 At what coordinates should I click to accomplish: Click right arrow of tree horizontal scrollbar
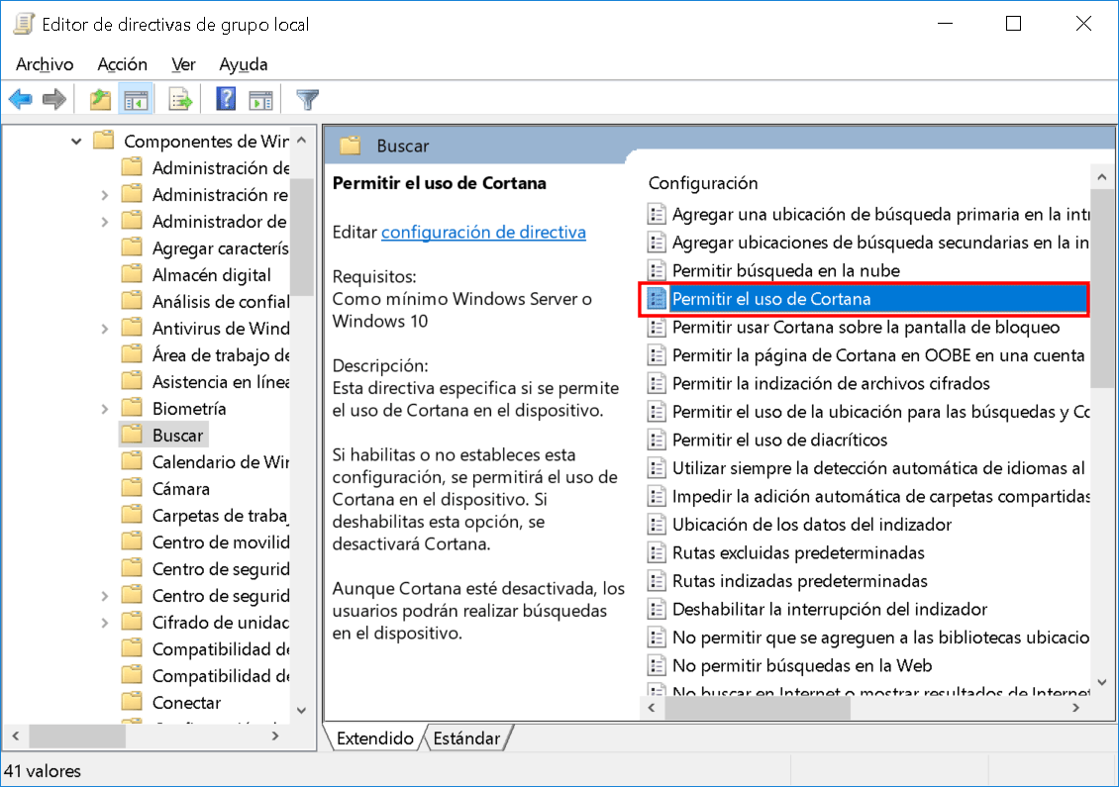(275, 736)
